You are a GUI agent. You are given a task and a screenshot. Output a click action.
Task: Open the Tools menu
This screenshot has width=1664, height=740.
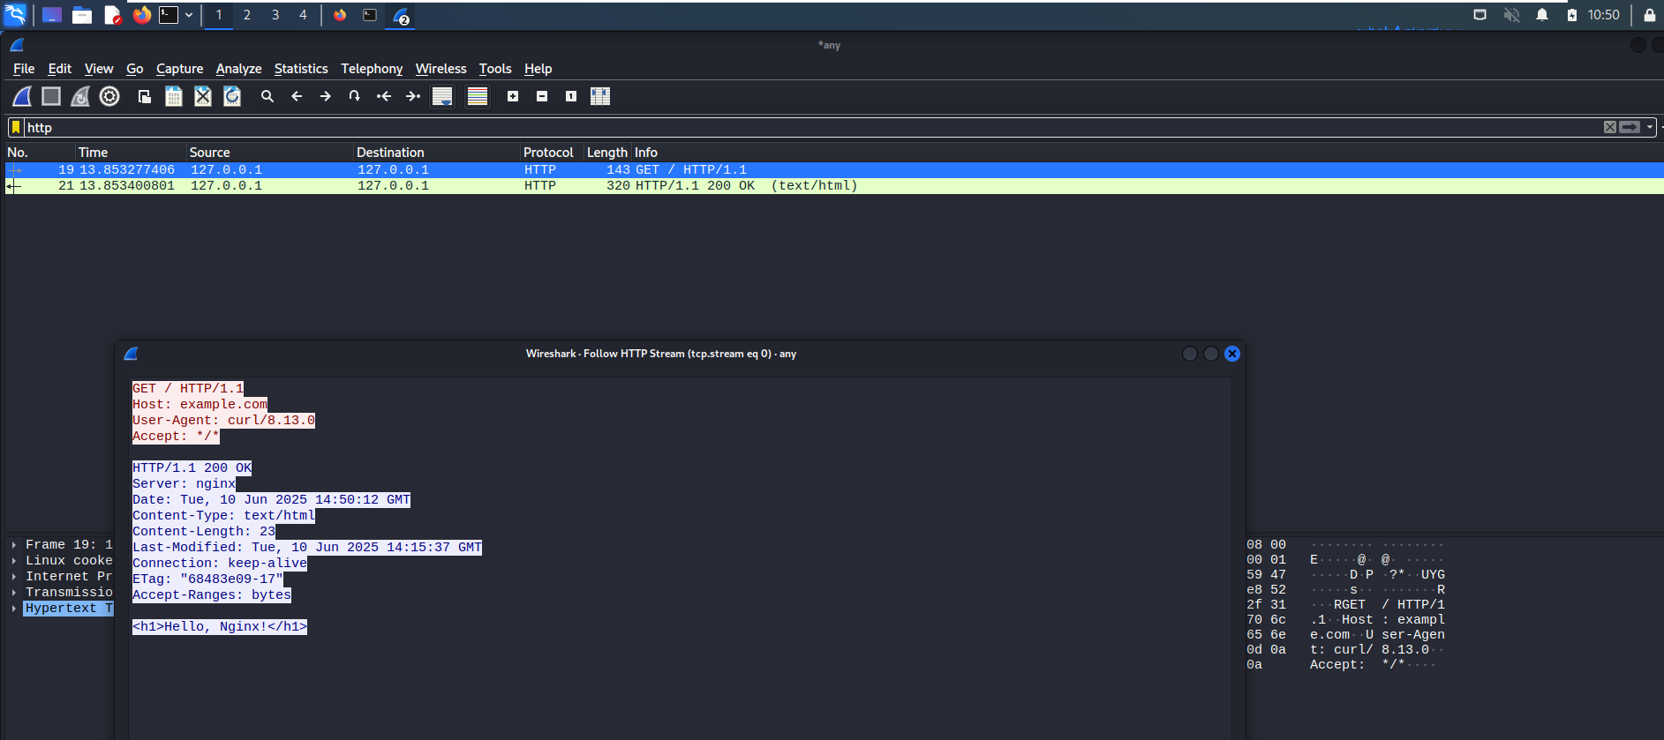click(x=495, y=69)
